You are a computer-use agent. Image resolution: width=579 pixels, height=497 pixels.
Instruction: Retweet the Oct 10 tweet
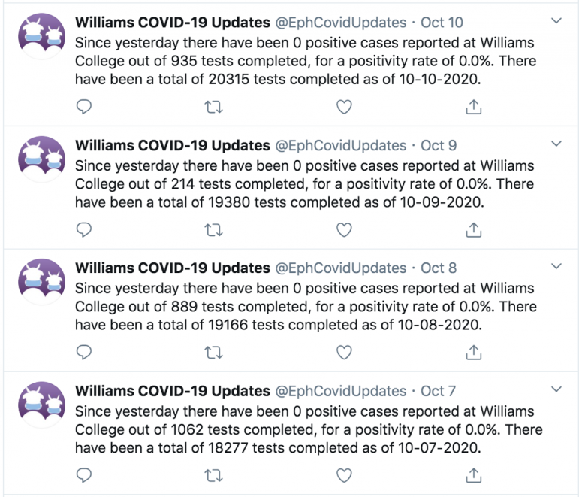[x=214, y=108]
